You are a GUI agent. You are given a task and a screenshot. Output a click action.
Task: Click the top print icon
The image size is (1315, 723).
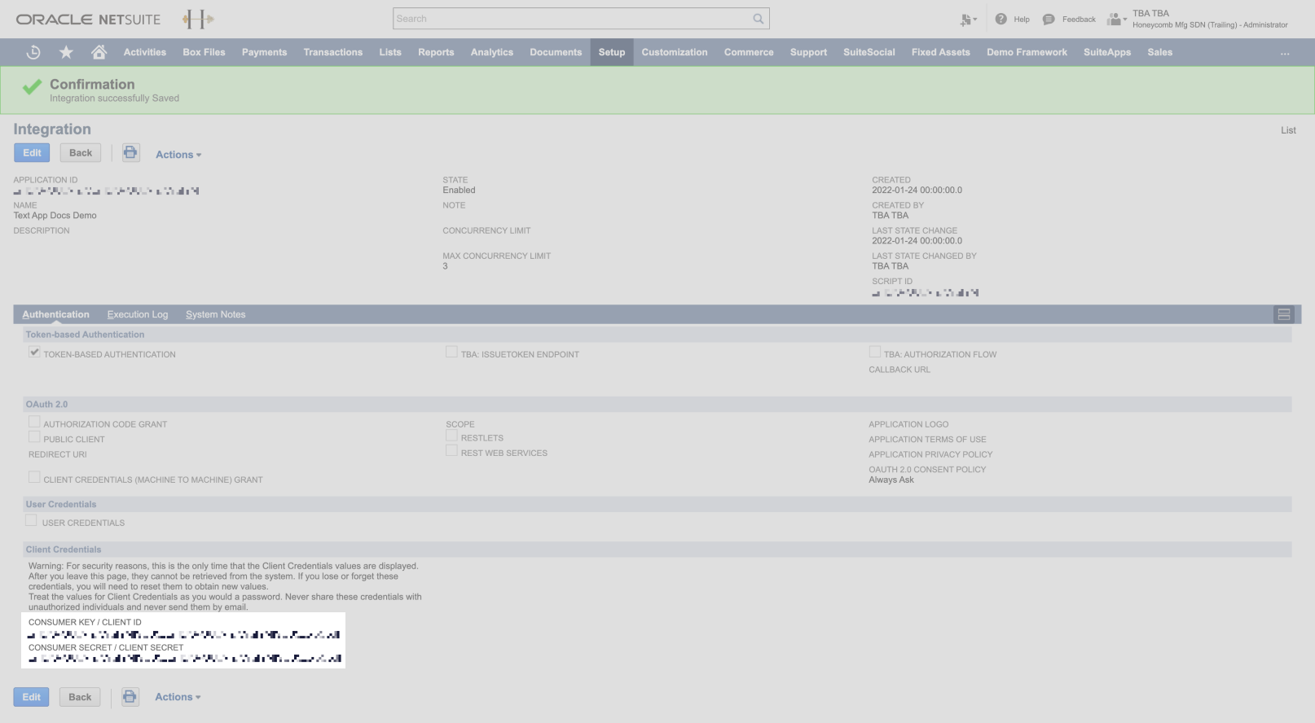(x=130, y=153)
